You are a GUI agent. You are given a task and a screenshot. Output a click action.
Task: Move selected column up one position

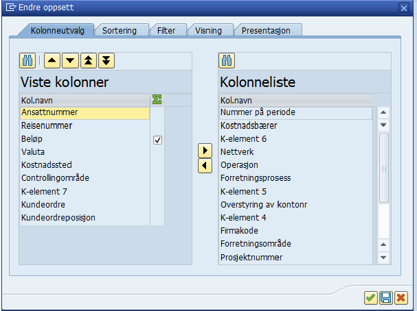click(x=52, y=61)
